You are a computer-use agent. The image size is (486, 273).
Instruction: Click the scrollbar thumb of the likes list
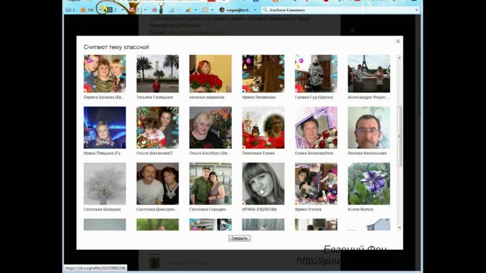point(400,136)
